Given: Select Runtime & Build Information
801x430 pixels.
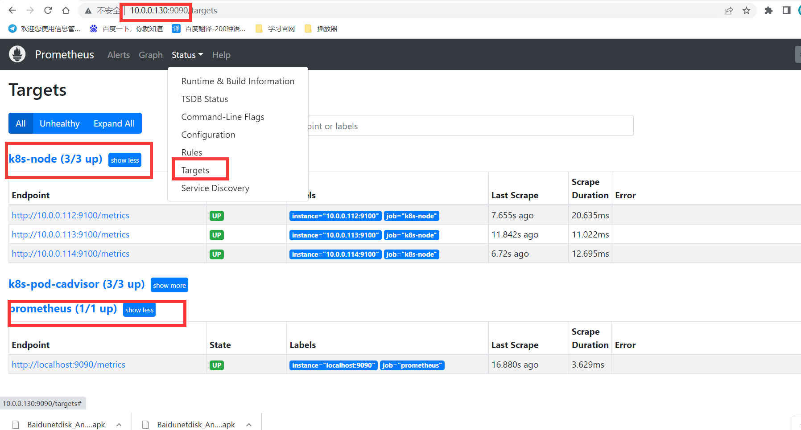Looking at the screenshot, I should click(x=238, y=81).
